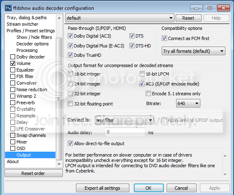The height and width of the screenshot is (195, 234).
Task: Tick the Resample checkbox
Action: 13,116
